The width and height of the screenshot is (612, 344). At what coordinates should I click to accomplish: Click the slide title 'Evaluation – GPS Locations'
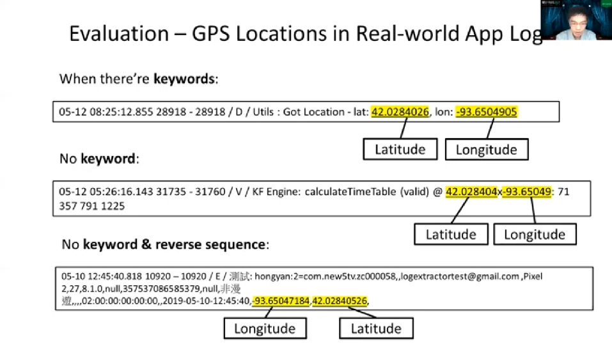tap(198, 34)
